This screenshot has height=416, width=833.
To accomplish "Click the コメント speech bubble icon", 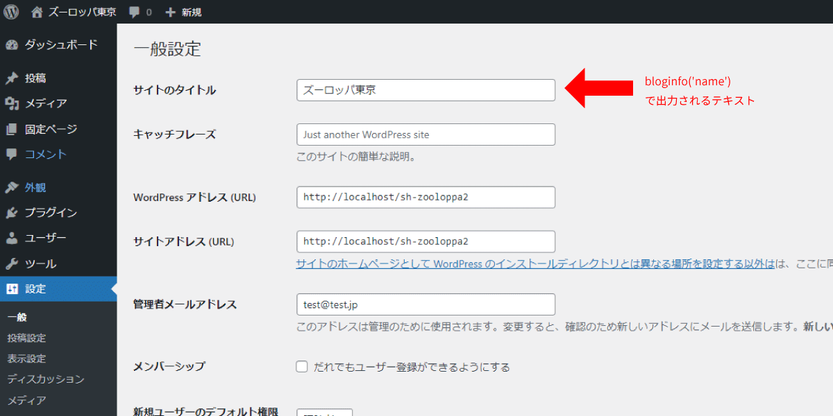I will click(12, 154).
